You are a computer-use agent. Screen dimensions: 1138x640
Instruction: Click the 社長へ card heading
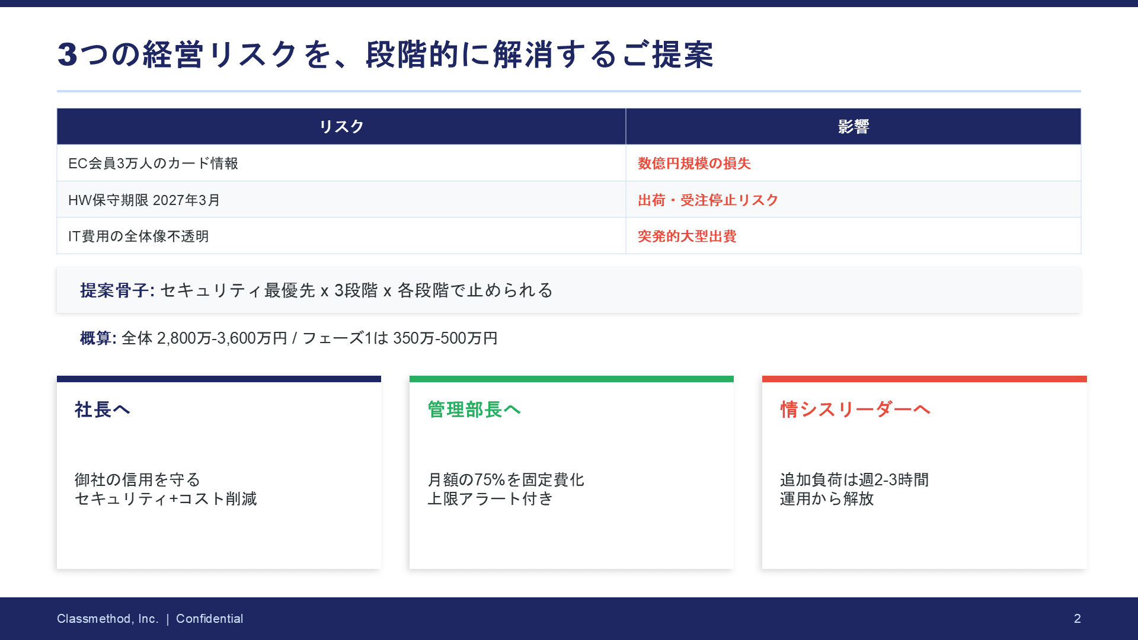click(x=103, y=409)
